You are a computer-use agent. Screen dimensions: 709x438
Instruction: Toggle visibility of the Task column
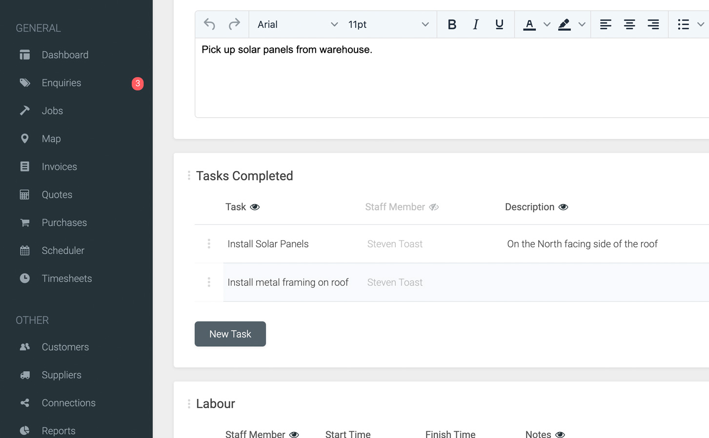pyautogui.click(x=255, y=207)
